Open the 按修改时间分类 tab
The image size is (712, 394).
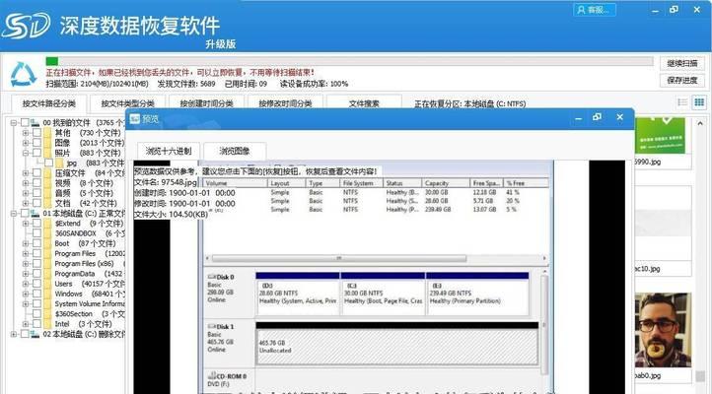pyautogui.click(x=285, y=103)
